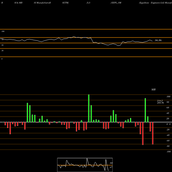Click the end point of the RSI line

tap(152, 41)
